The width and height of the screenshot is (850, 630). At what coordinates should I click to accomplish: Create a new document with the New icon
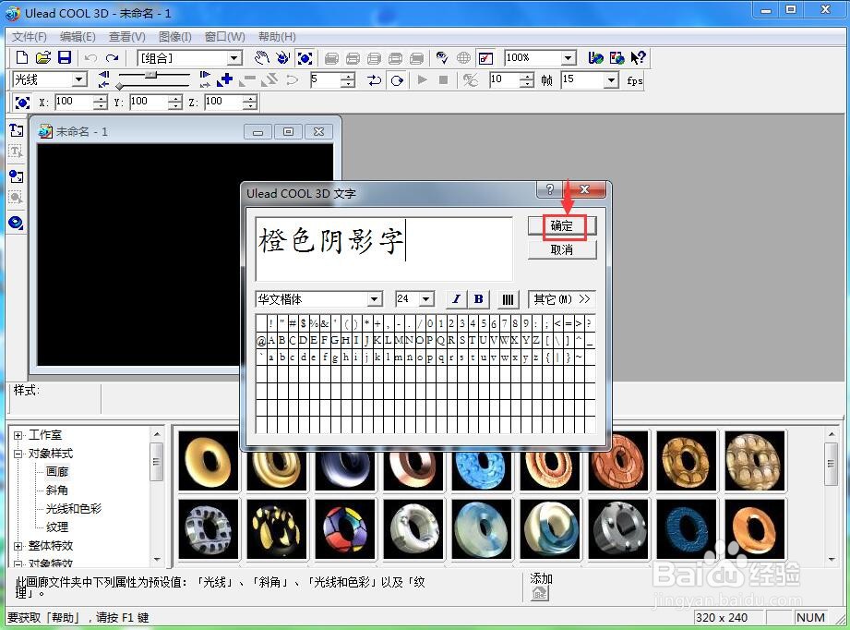click(21, 57)
